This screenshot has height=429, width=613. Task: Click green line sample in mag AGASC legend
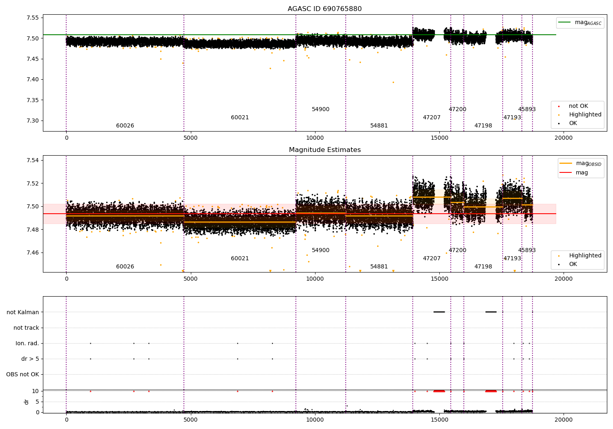coord(564,22)
